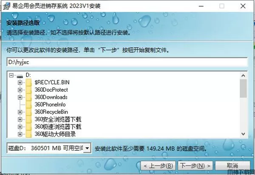Select the 360PhoneInfo folder name
The image size is (255, 175).
pyautogui.click(x=50, y=104)
